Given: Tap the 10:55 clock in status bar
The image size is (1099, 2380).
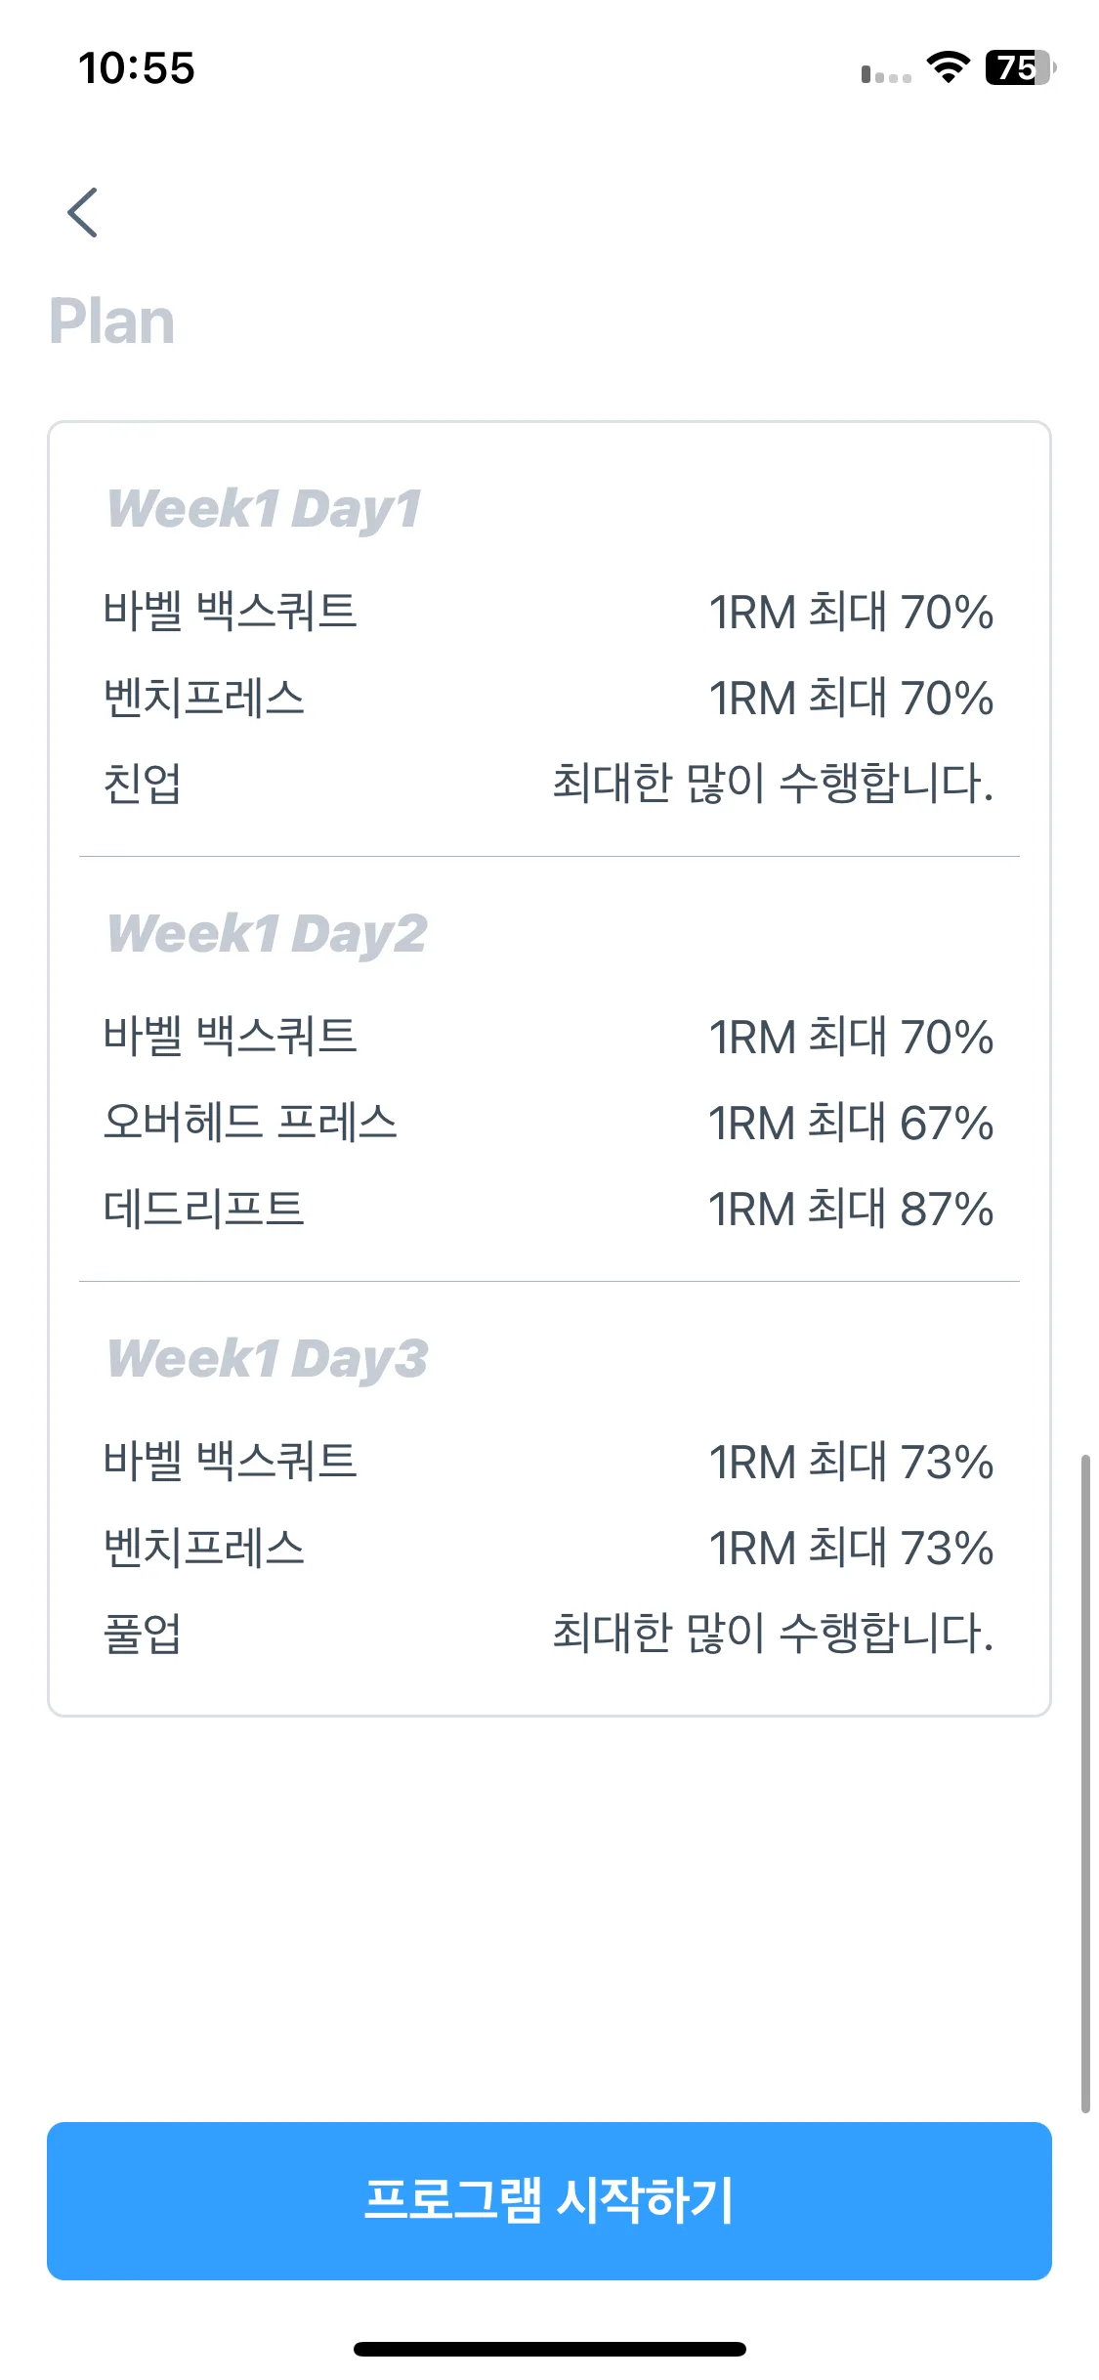Looking at the screenshot, I should point(137,68).
